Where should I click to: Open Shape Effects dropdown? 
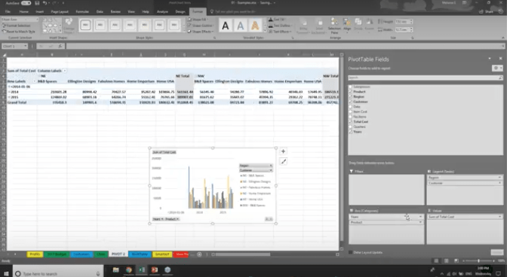pos(201,32)
